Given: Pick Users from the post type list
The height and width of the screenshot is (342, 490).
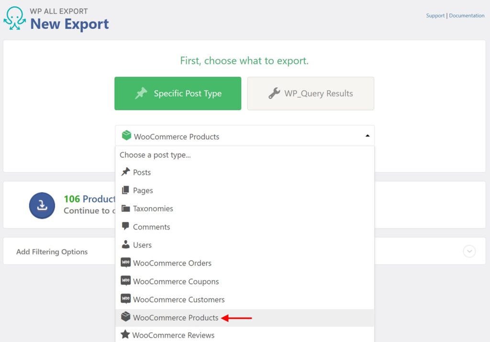Looking at the screenshot, I should coord(245,245).
